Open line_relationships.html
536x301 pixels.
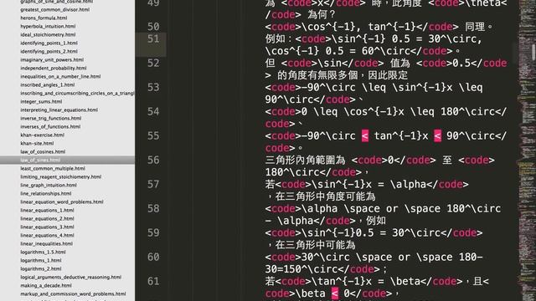click(x=46, y=193)
